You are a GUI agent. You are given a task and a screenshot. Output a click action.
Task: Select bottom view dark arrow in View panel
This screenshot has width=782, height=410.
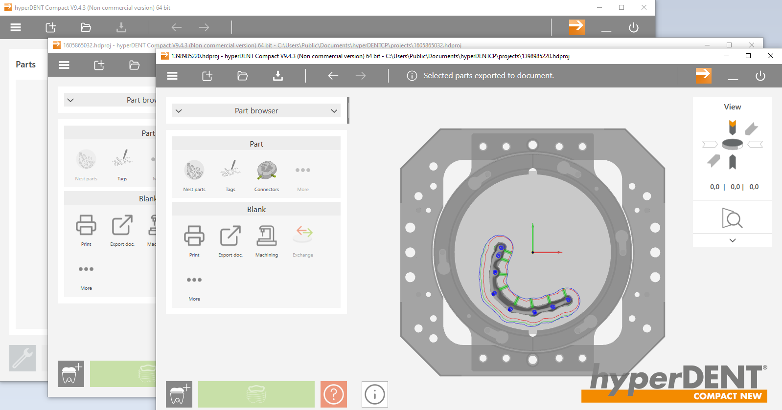(733, 162)
